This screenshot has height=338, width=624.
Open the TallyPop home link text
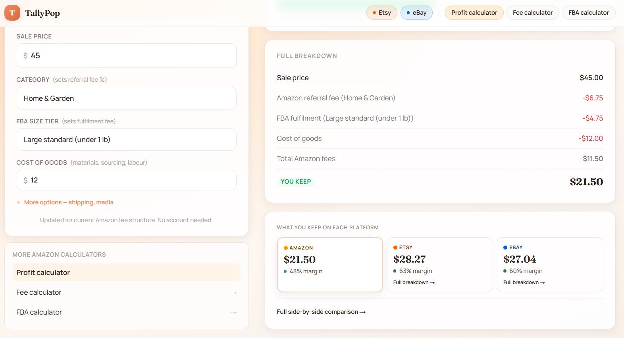pos(42,13)
